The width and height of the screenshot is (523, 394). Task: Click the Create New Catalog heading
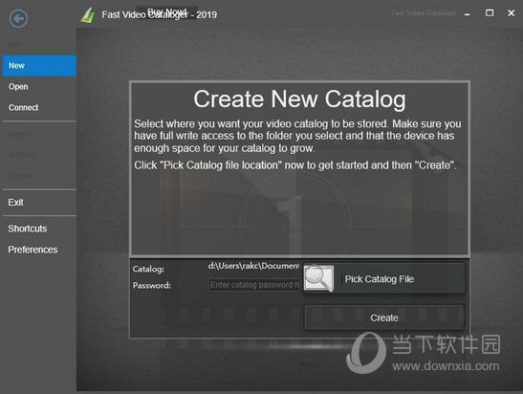click(x=299, y=98)
